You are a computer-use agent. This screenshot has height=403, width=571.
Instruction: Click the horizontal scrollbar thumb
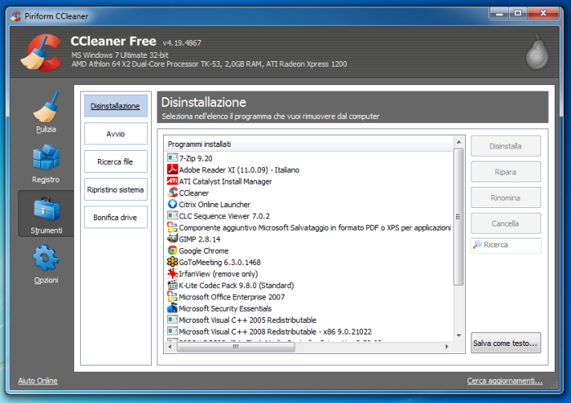coord(236,347)
